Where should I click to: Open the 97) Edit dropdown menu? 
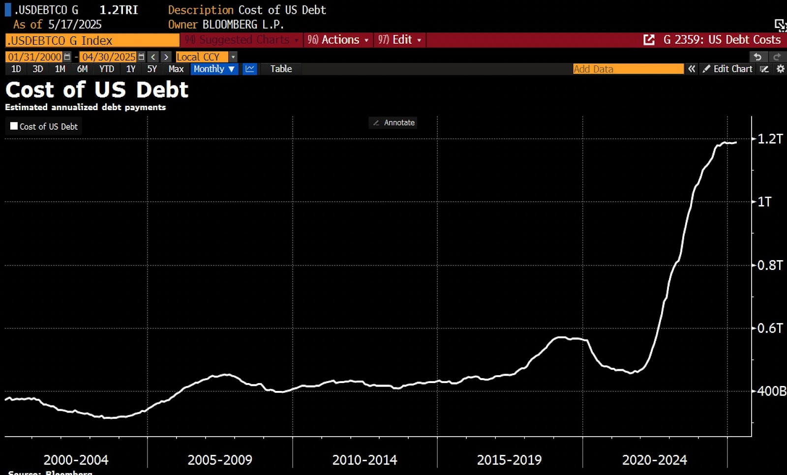click(400, 40)
